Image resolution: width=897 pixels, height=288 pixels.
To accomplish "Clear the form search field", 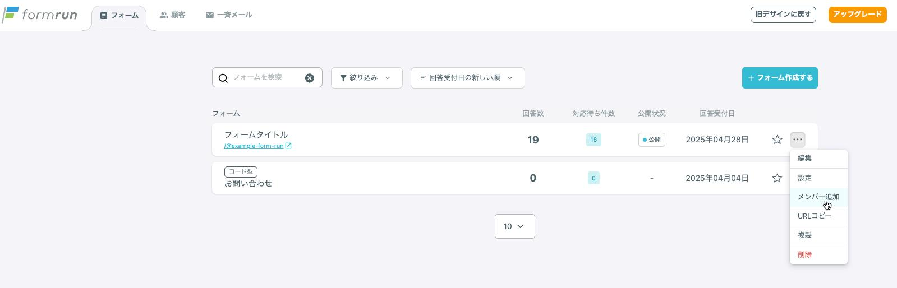I will [310, 78].
